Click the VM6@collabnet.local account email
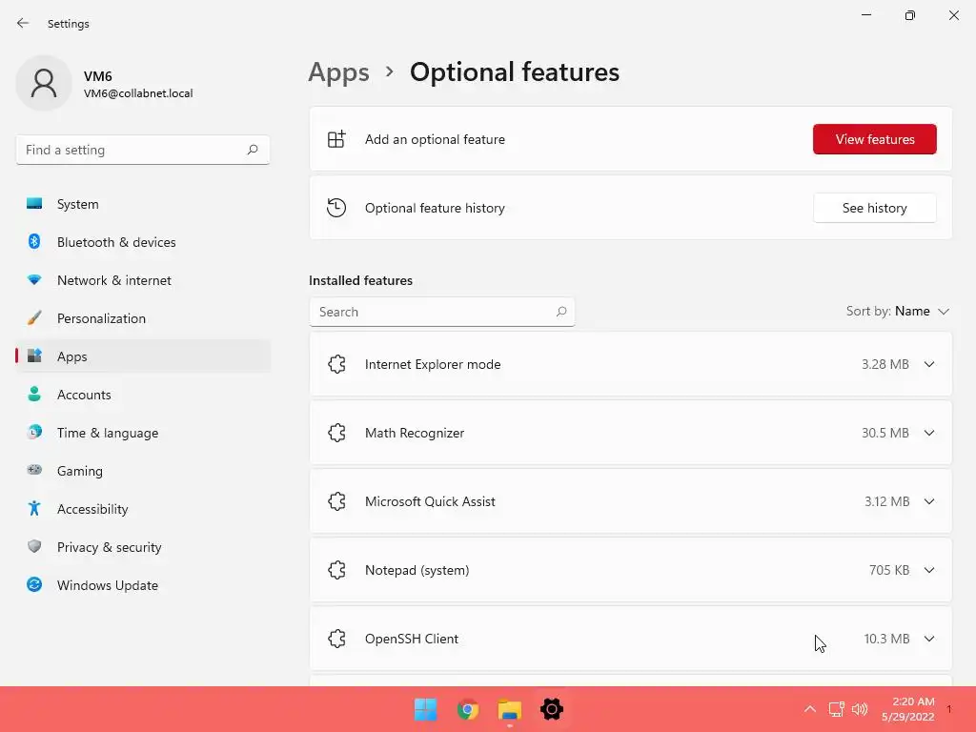Screen dimensions: 976x732 [x=138, y=93]
